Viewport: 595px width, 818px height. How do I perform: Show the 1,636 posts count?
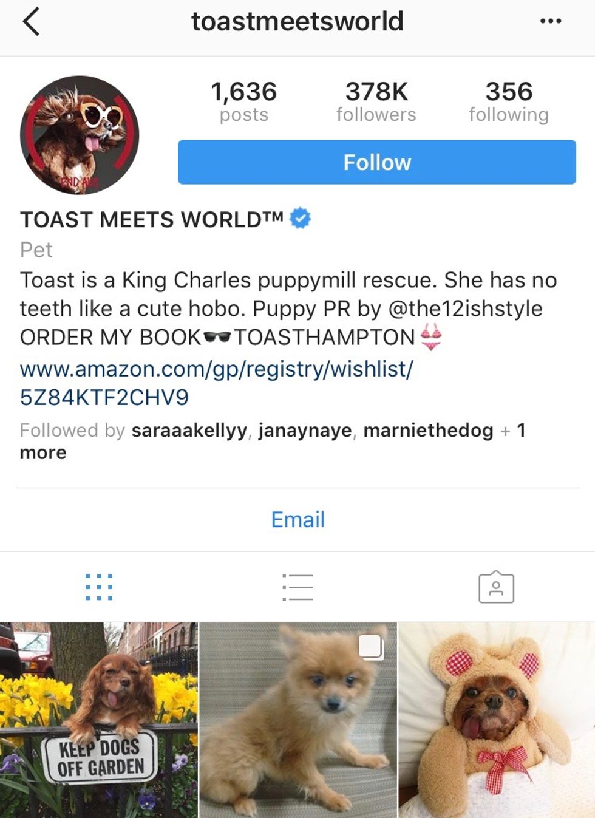point(244,101)
